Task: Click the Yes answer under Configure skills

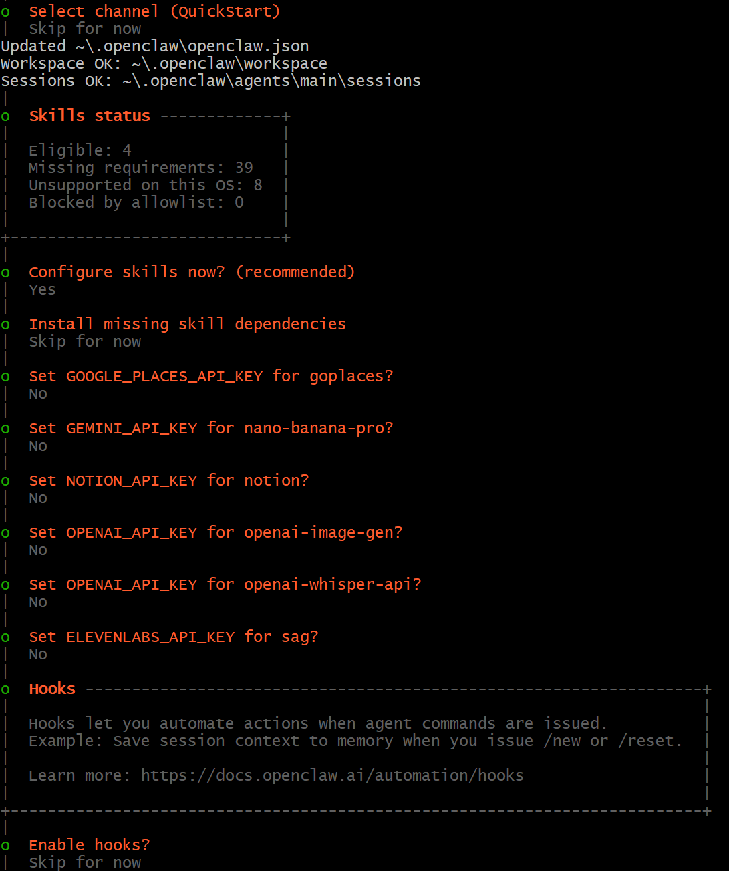Action: (42, 289)
